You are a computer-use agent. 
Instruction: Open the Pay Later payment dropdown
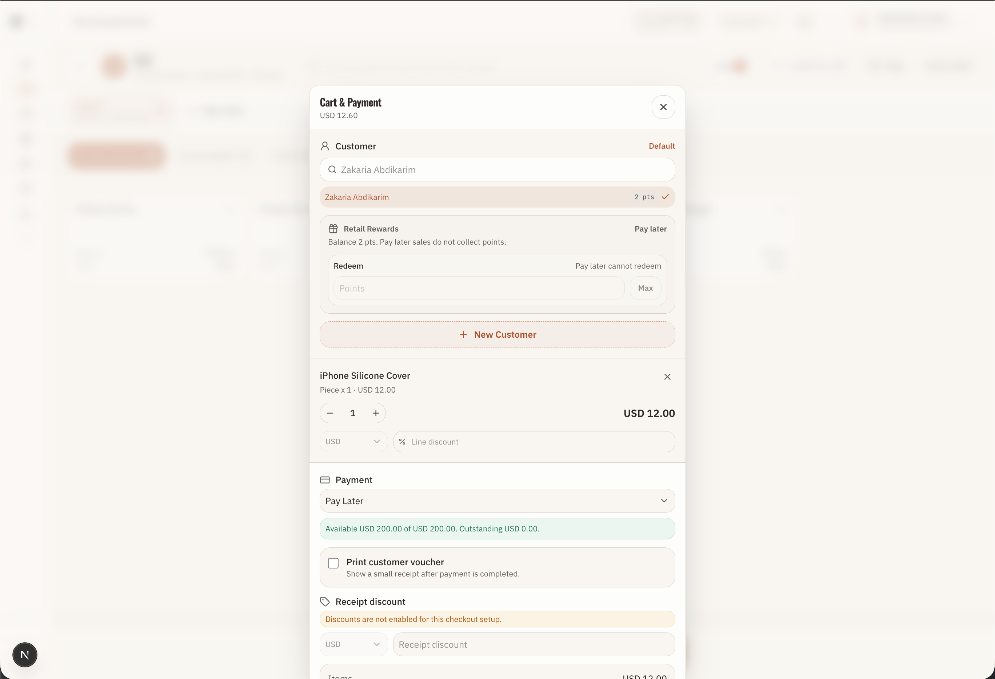(x=497, y=501)
